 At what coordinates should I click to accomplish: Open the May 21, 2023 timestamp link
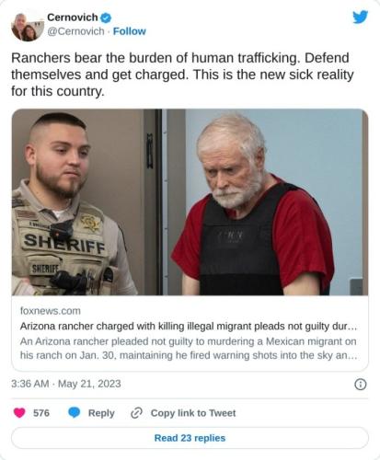pos(66,384)
